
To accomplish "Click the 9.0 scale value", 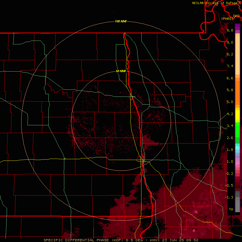I will (230, 42).
